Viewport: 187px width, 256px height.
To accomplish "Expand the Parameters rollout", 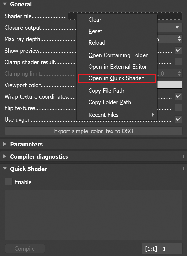I will click(x=5, y=144).
